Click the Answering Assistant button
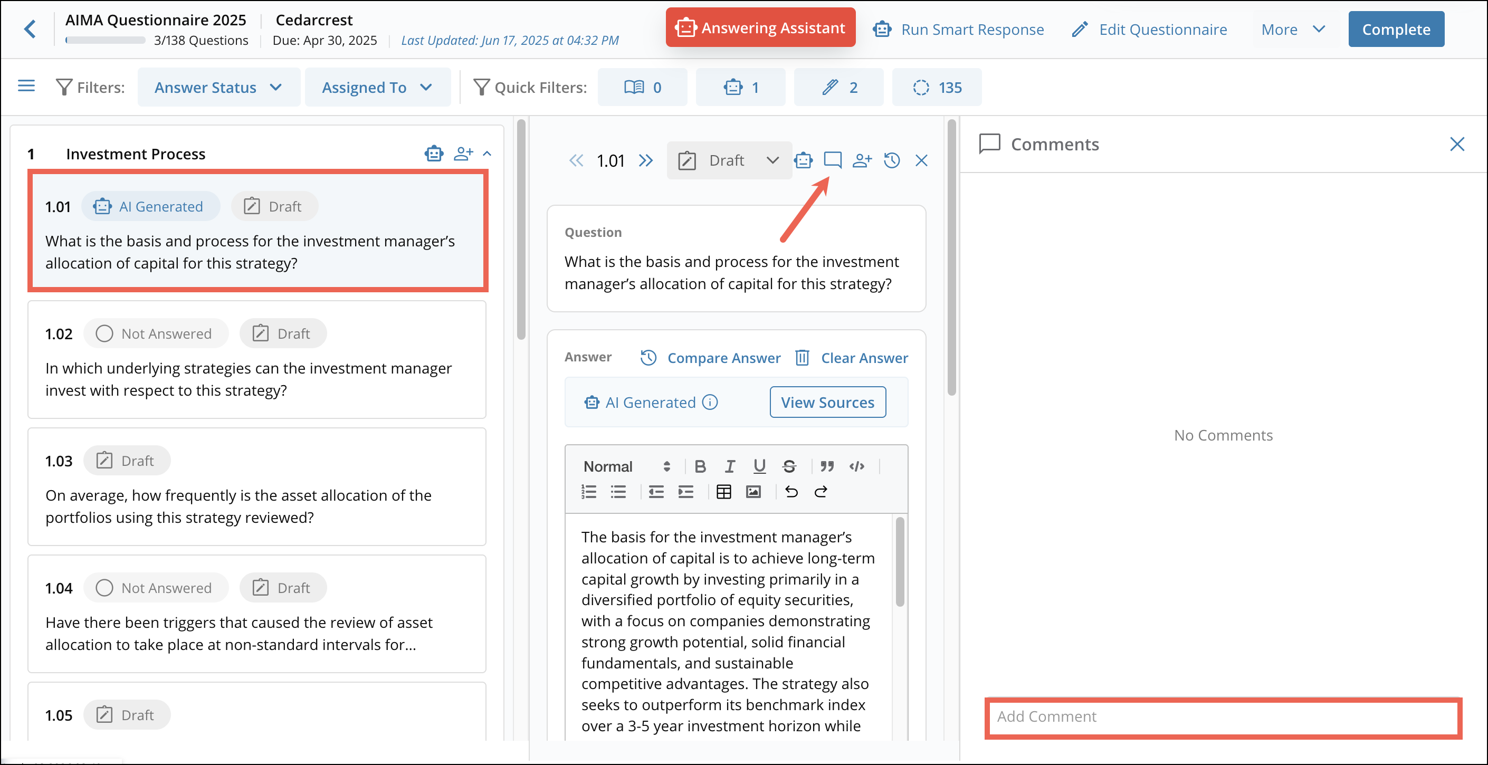The height and width of the screenshot is (765, 1488). (x=760, y=27)
